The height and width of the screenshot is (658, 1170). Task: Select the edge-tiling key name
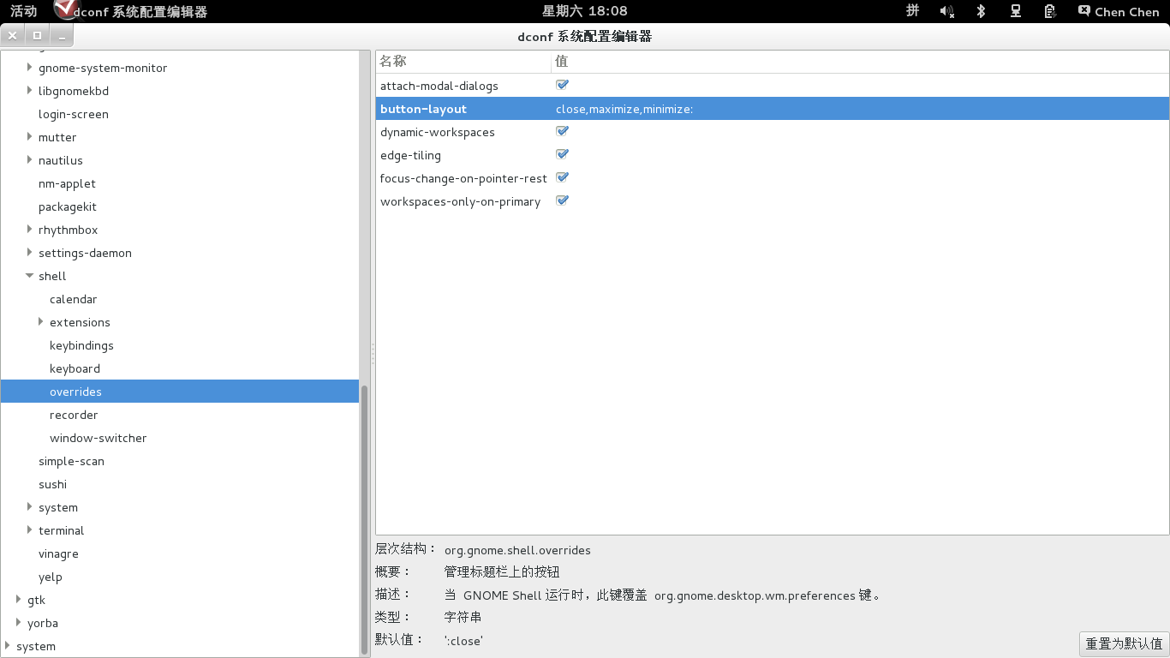click(x=411, y=155)
